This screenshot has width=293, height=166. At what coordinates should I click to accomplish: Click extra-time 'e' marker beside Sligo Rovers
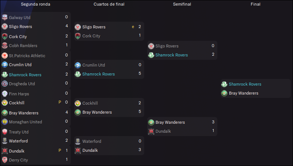click(x=133, y=27)
